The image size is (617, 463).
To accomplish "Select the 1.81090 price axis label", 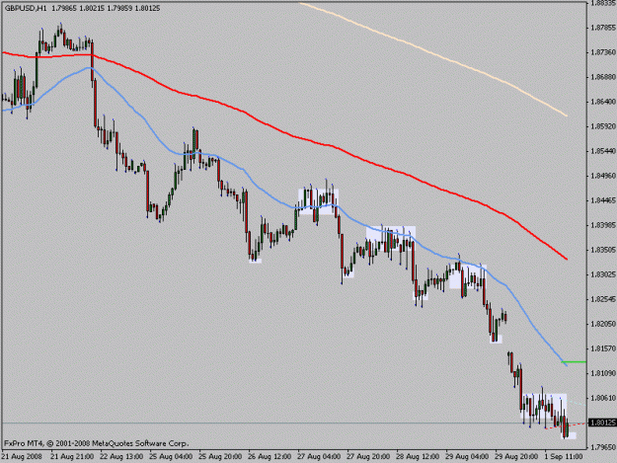I will click(603, 373).
